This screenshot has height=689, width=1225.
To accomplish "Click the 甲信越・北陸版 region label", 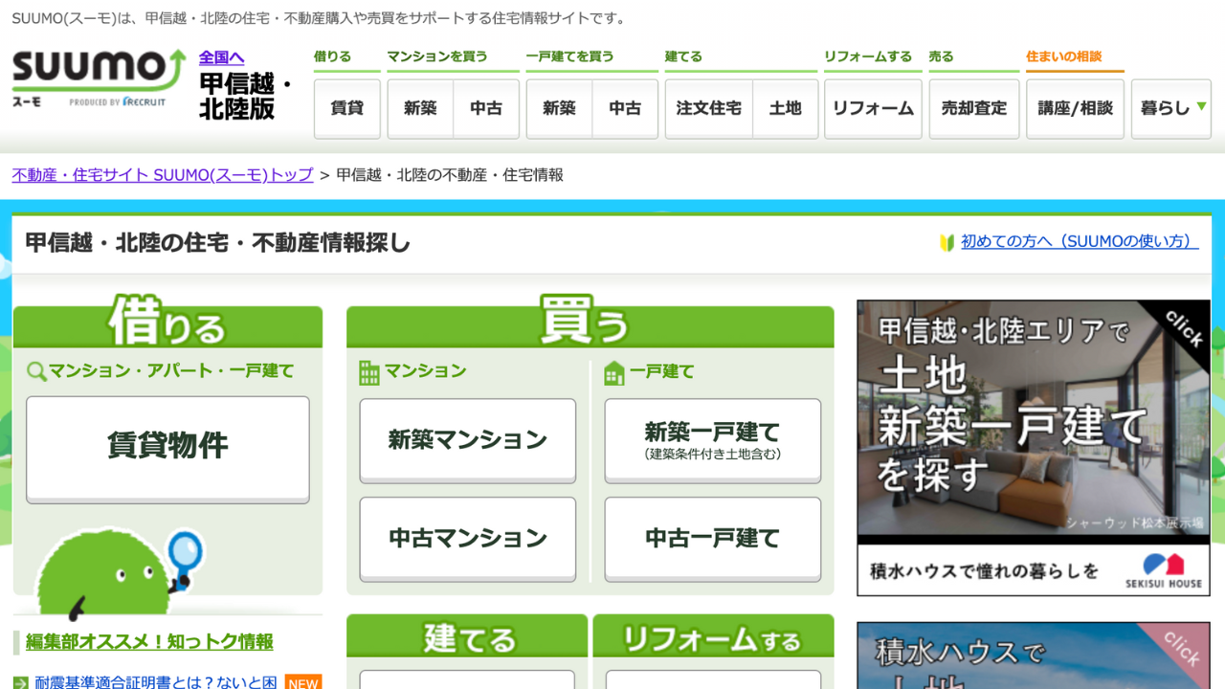I will [245, 96].
